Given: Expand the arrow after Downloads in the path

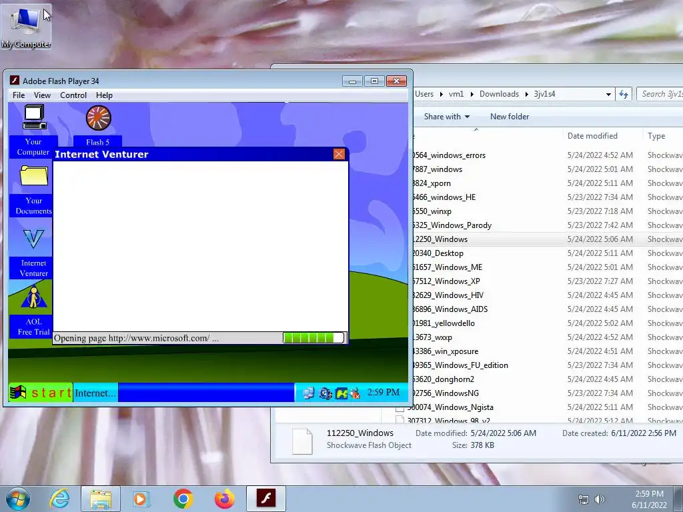Looking at the screenshot, I should 527,94.
